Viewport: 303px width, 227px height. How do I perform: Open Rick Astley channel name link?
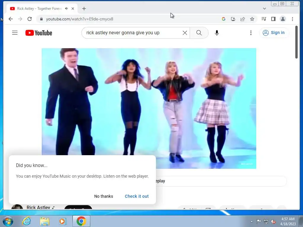click(x=38, y=207)
